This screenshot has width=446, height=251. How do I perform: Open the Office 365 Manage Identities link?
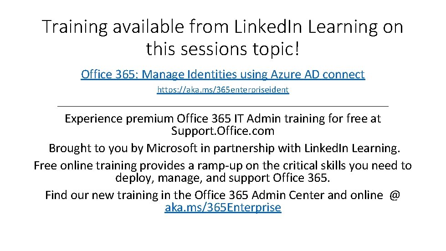223,74
